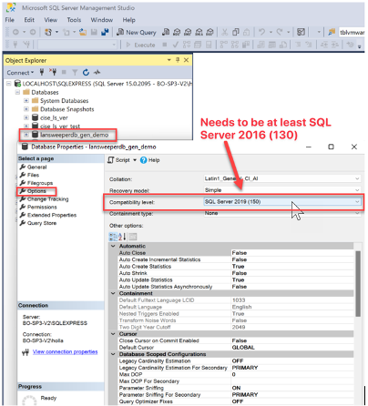This screenshot has width=368, height=406.
Task: Click the Refresh icon in Object Explorer
Action: [x=86, y=72]
